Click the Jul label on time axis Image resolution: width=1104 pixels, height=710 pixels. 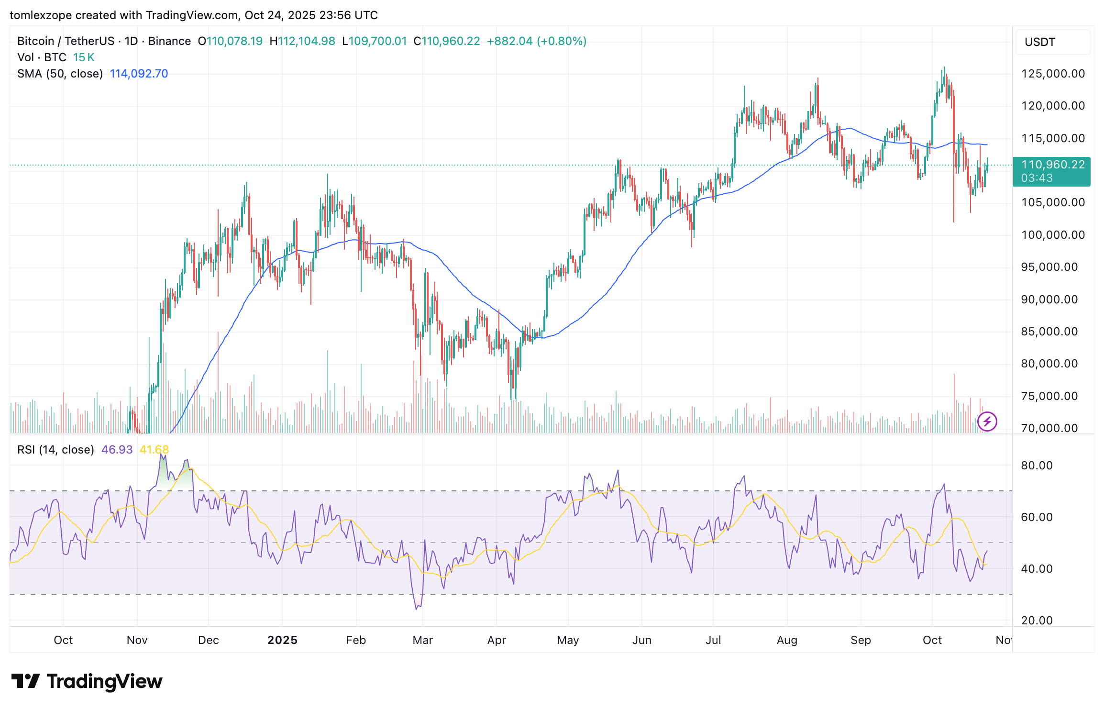713,640
